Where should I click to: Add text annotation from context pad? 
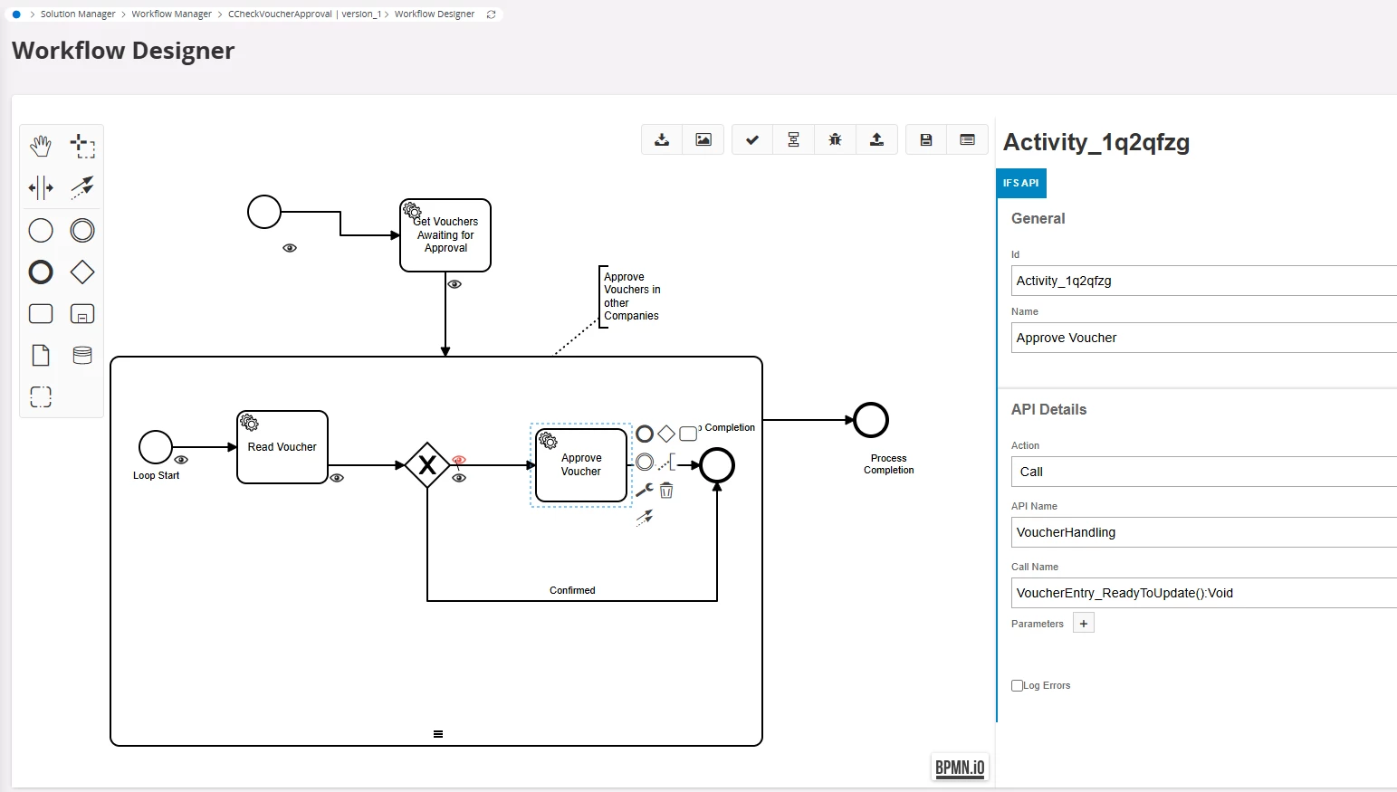coord(666,463)
